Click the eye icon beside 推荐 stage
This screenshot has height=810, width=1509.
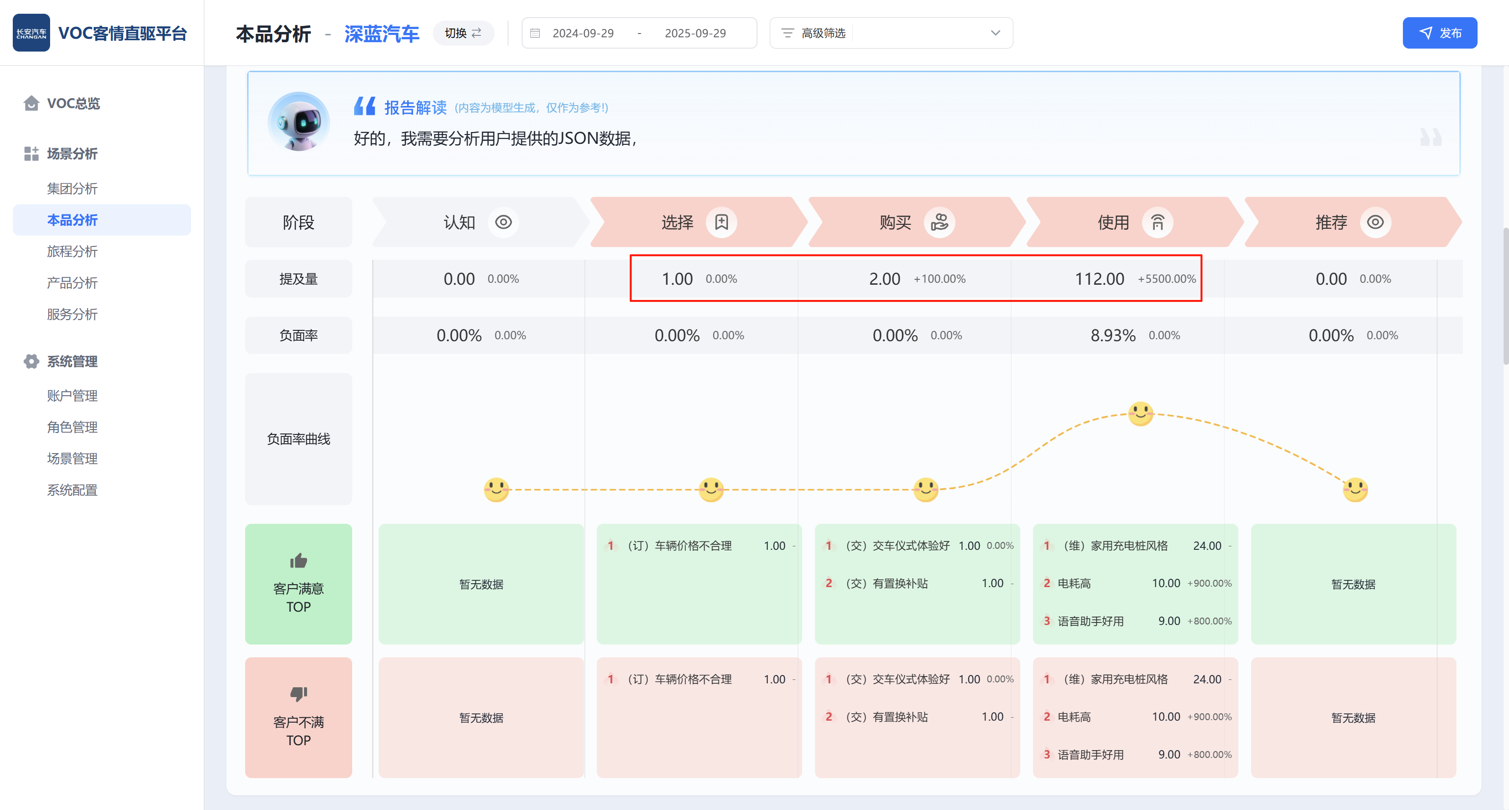(1375, 222)
